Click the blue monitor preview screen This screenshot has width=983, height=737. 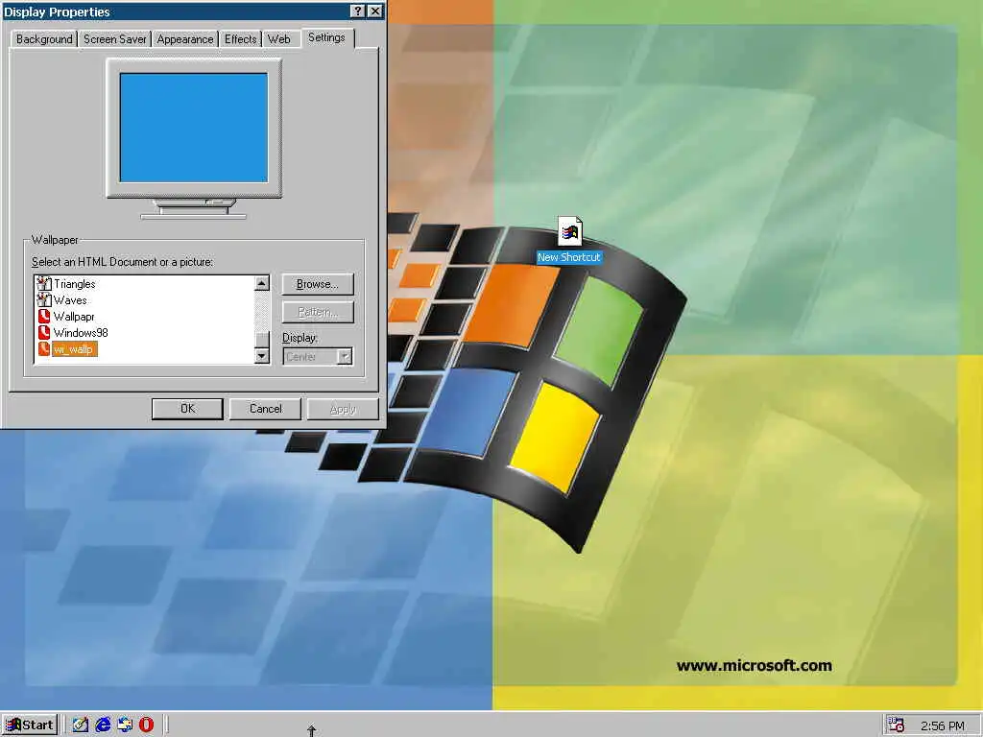pos(194,128)
